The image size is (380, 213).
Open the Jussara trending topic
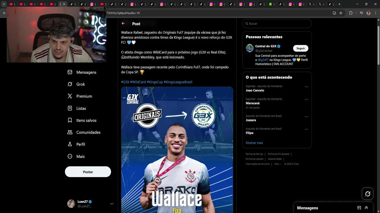click(x=251, y=120)
